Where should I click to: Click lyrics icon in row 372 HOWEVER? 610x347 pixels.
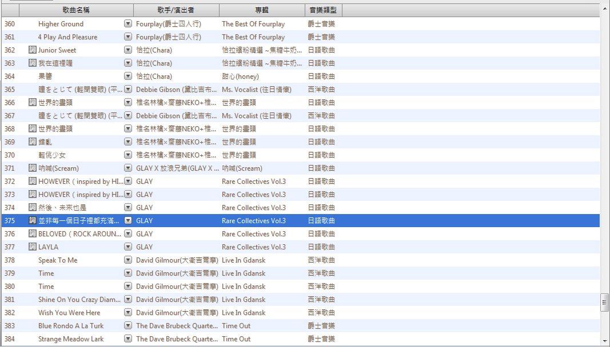(x=33, y=181)
